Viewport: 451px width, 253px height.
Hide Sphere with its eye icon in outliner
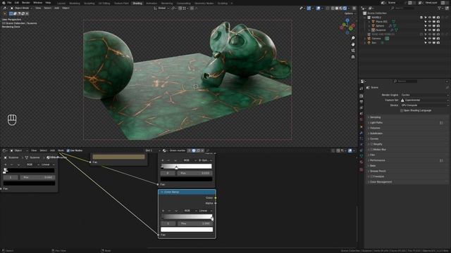pos(430,26)
